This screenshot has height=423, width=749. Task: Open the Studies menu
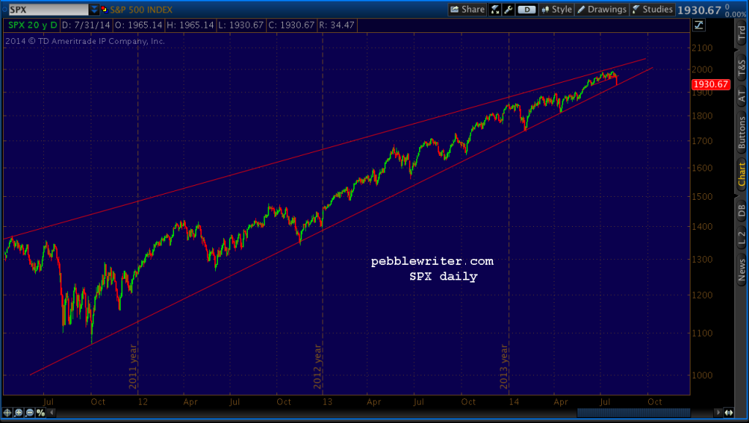[x=652, y=10]
